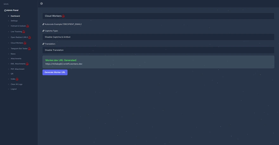The image size is (279, 145).
Task: Click the flame icon beside Index in sidebar
Action: (17, 79)
